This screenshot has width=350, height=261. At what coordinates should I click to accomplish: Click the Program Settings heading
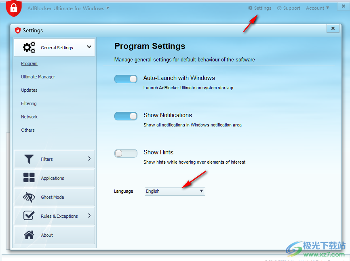150,46
